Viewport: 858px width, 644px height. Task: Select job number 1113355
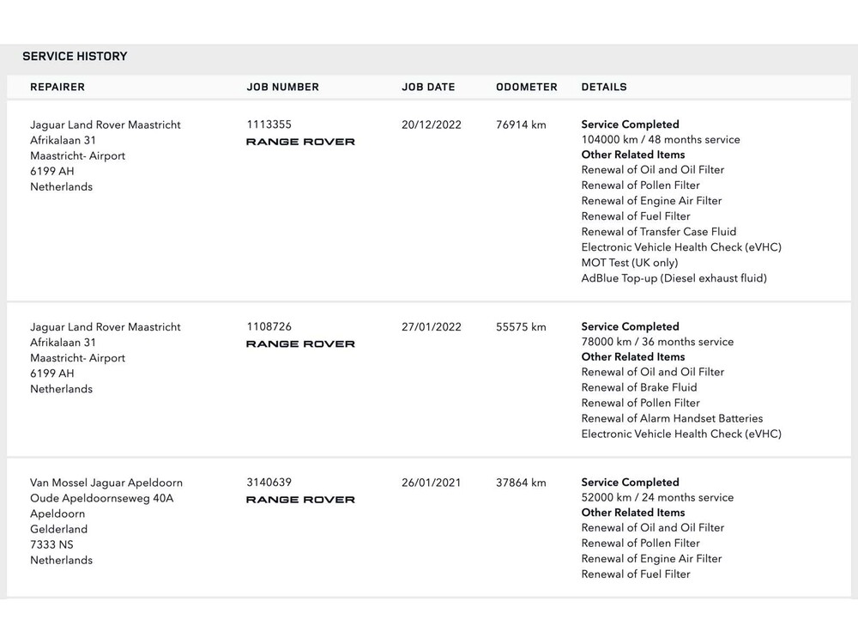(x=269, y=125)
